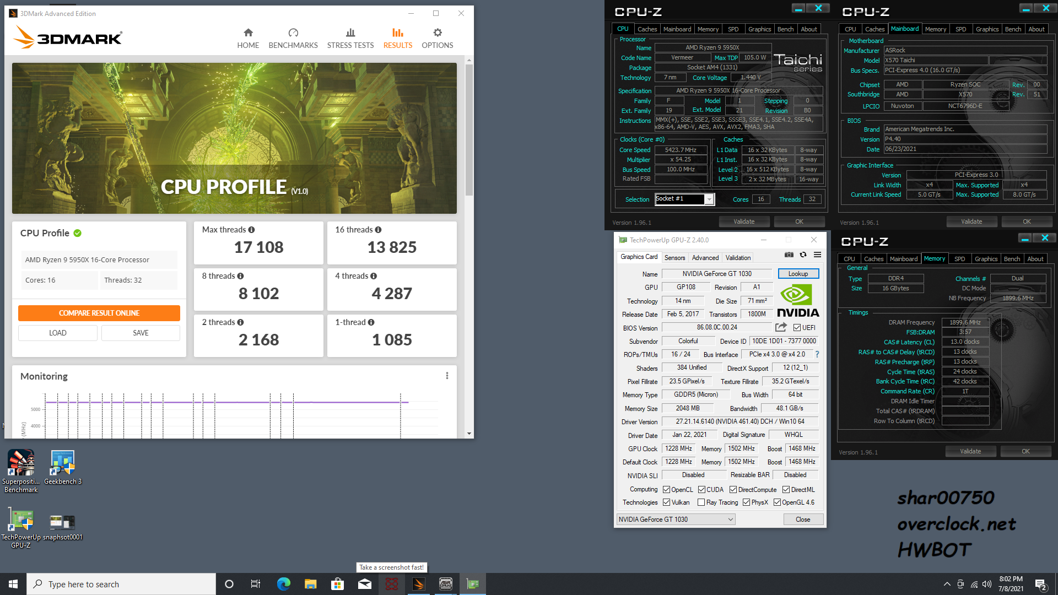
Task: Click Windows taskbar search box
Action: (121, 584)
